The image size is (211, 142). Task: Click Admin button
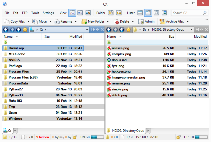coord(146,22)
